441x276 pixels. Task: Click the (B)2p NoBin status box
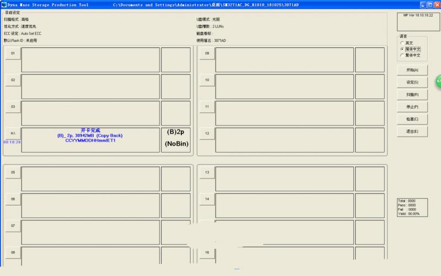[x=176, y=140]
